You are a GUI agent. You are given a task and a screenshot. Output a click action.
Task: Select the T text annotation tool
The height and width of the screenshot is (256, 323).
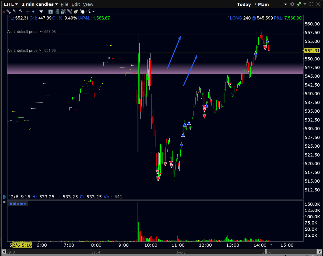point(51,12)
